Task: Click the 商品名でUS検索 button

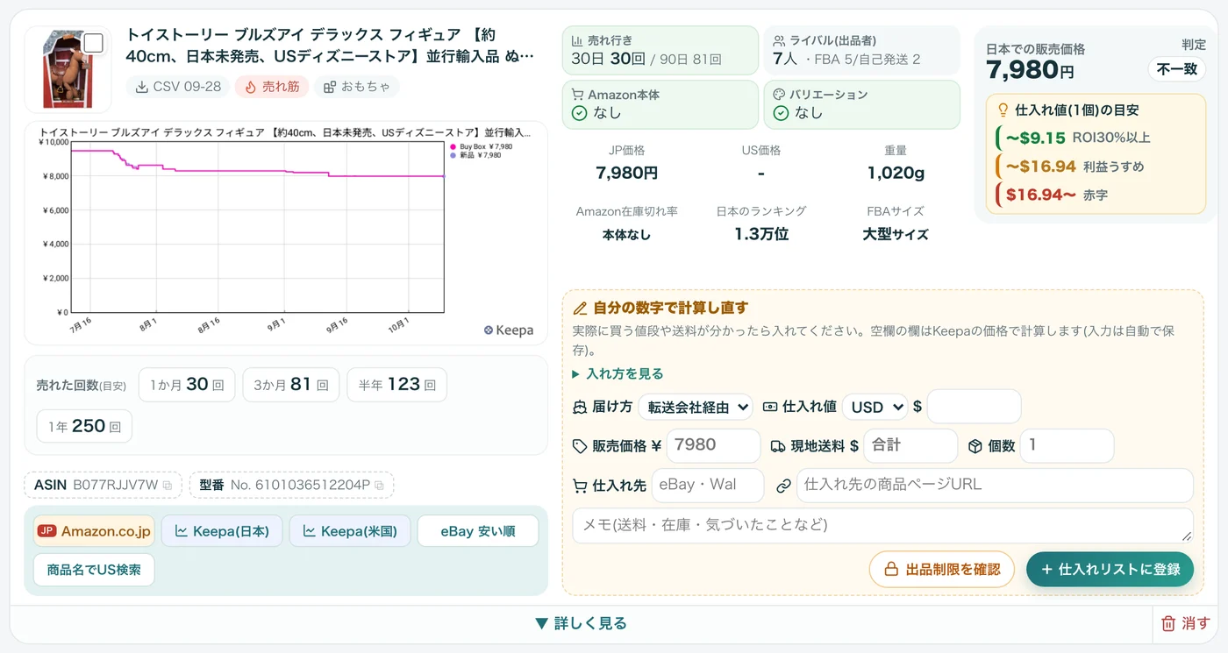Action: 95,570
